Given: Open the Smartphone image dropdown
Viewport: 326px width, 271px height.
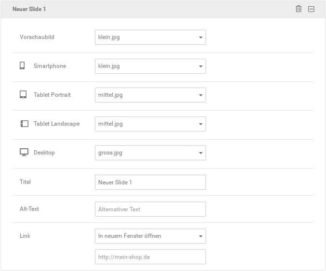Looking at the screenshot, I should click(x=150, y=66).
